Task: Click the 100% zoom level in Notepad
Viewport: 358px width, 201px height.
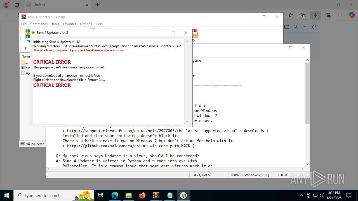Action: [235, 175]
